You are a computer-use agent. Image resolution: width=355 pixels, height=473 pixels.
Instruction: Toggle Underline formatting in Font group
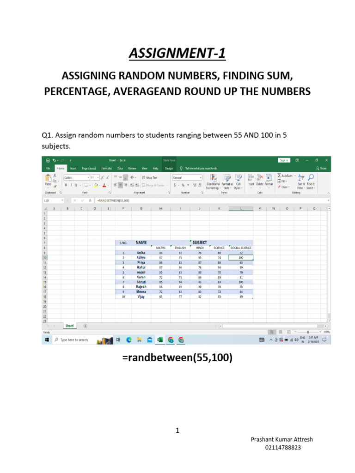coord(76,185)
